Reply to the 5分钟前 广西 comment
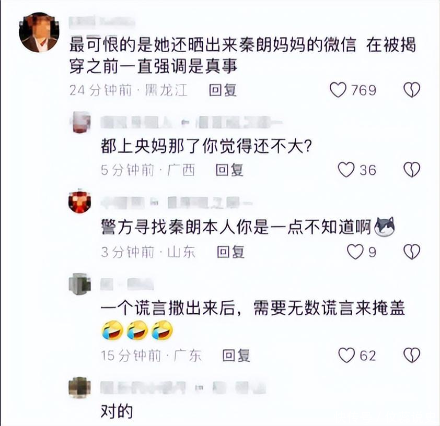 [x=229, y=170]
